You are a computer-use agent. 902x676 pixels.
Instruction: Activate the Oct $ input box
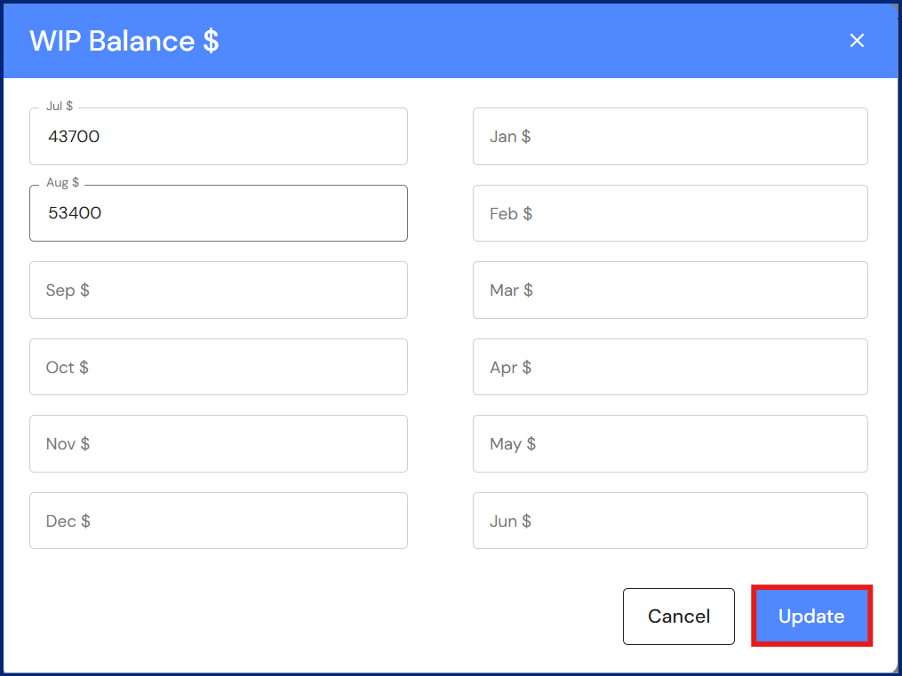(219, 367)
